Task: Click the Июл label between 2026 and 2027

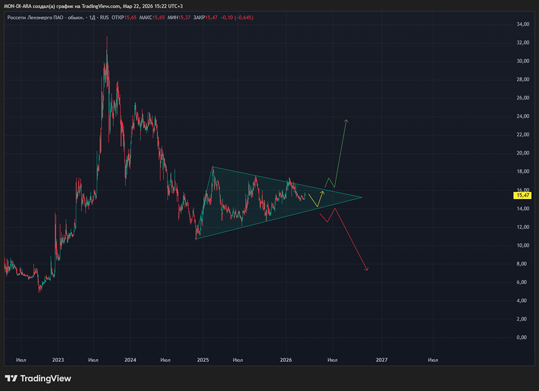Action: click(x=333, y=360)
